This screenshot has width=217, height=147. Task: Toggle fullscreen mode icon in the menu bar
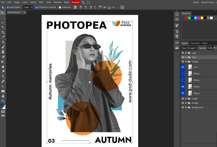(x=88, y=2)
